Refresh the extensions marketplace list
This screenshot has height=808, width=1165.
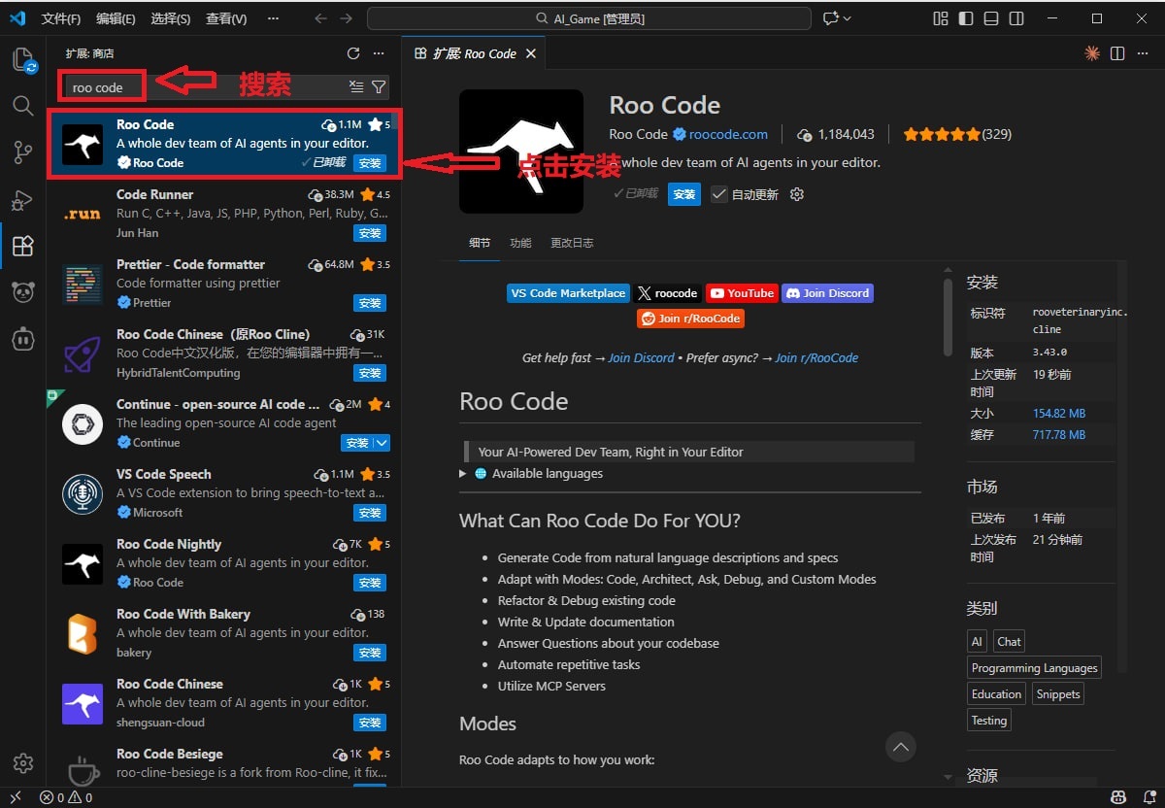353,53
